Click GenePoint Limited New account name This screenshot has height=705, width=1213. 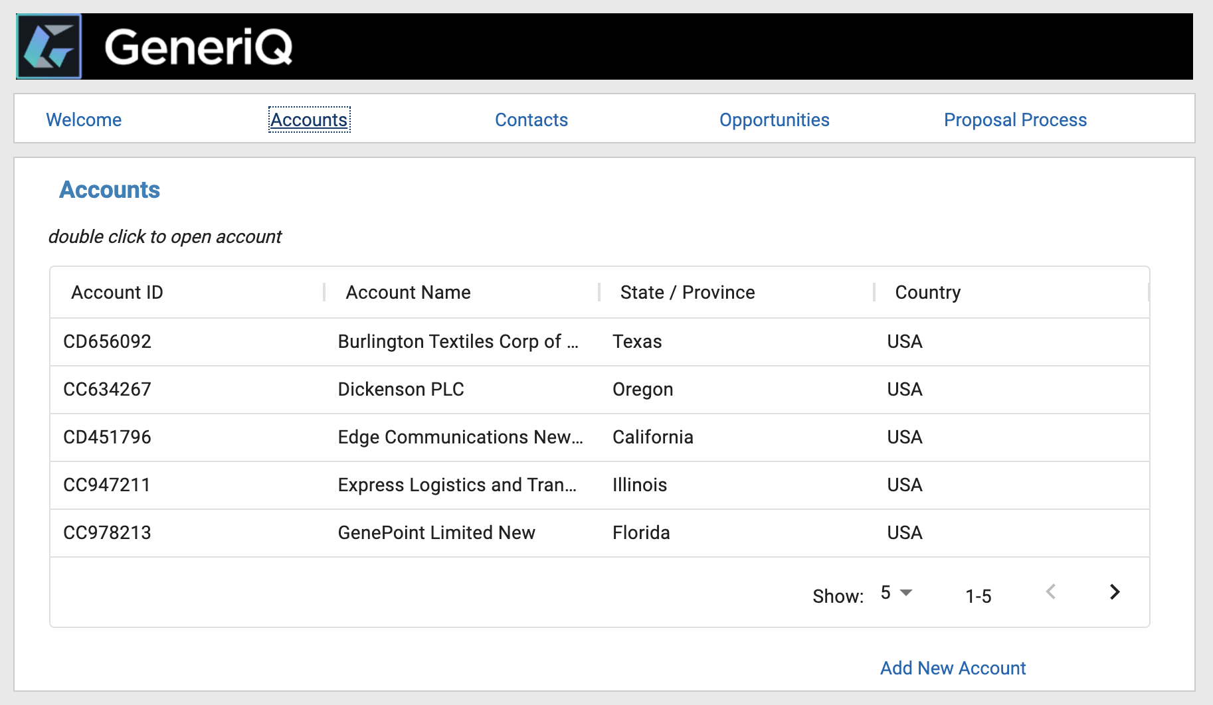pos(436,532)
